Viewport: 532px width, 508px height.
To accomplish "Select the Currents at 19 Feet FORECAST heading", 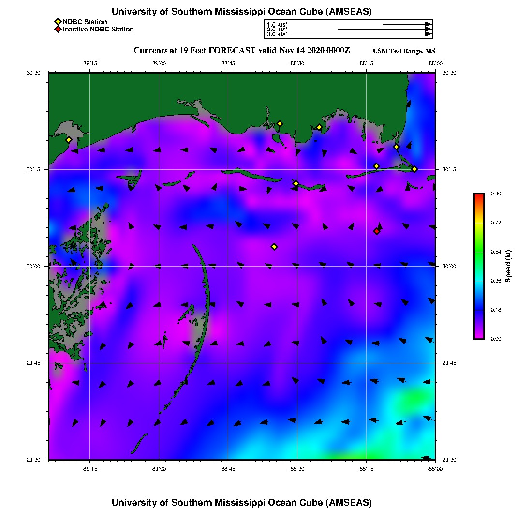I will pyautogui.click(x=242, y=50).
